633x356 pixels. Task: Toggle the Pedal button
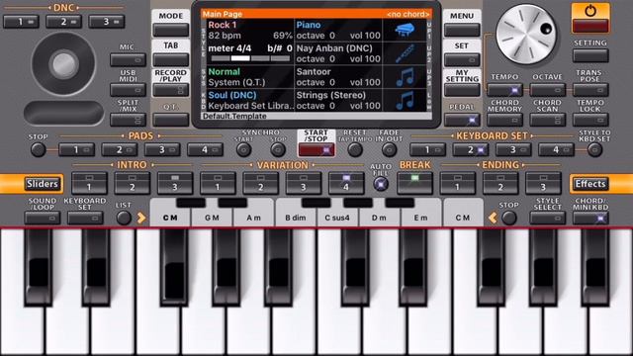(462, 120)
